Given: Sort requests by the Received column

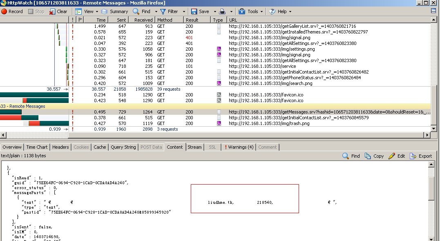Looking at the screenshot, I should click(143, 20).
